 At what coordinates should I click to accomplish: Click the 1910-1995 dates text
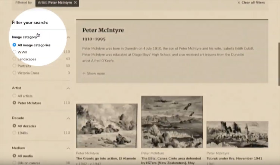coord(94,39)
